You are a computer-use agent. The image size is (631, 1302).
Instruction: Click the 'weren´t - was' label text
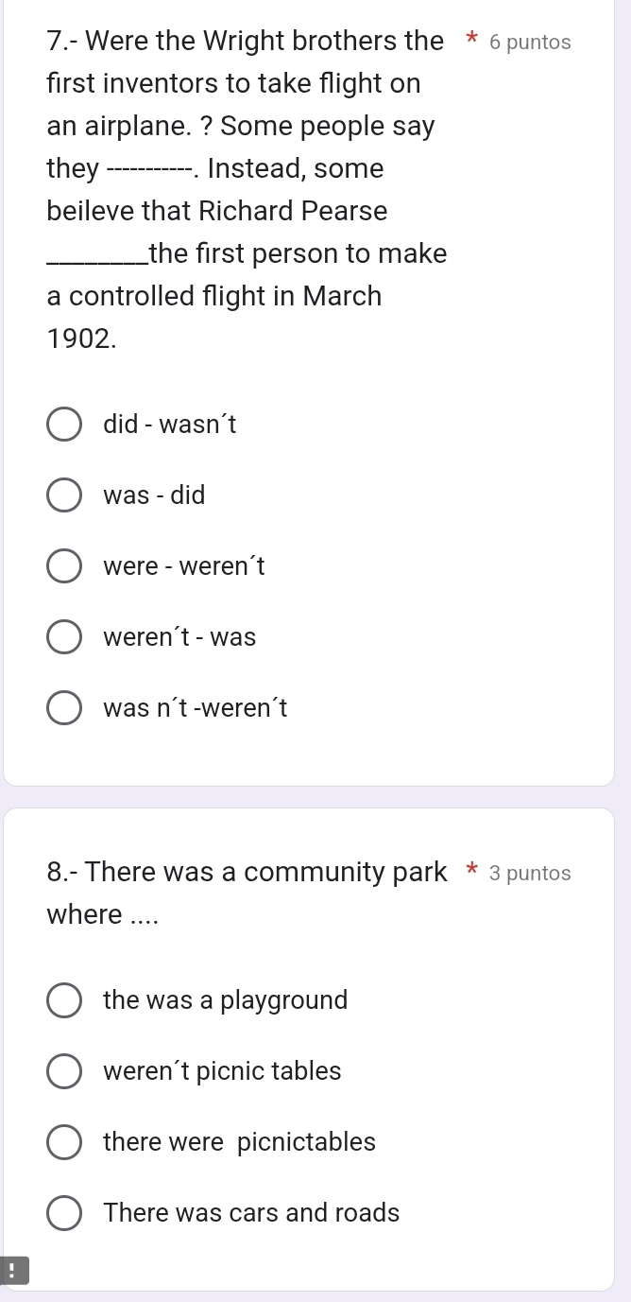[x=179, y=637]
